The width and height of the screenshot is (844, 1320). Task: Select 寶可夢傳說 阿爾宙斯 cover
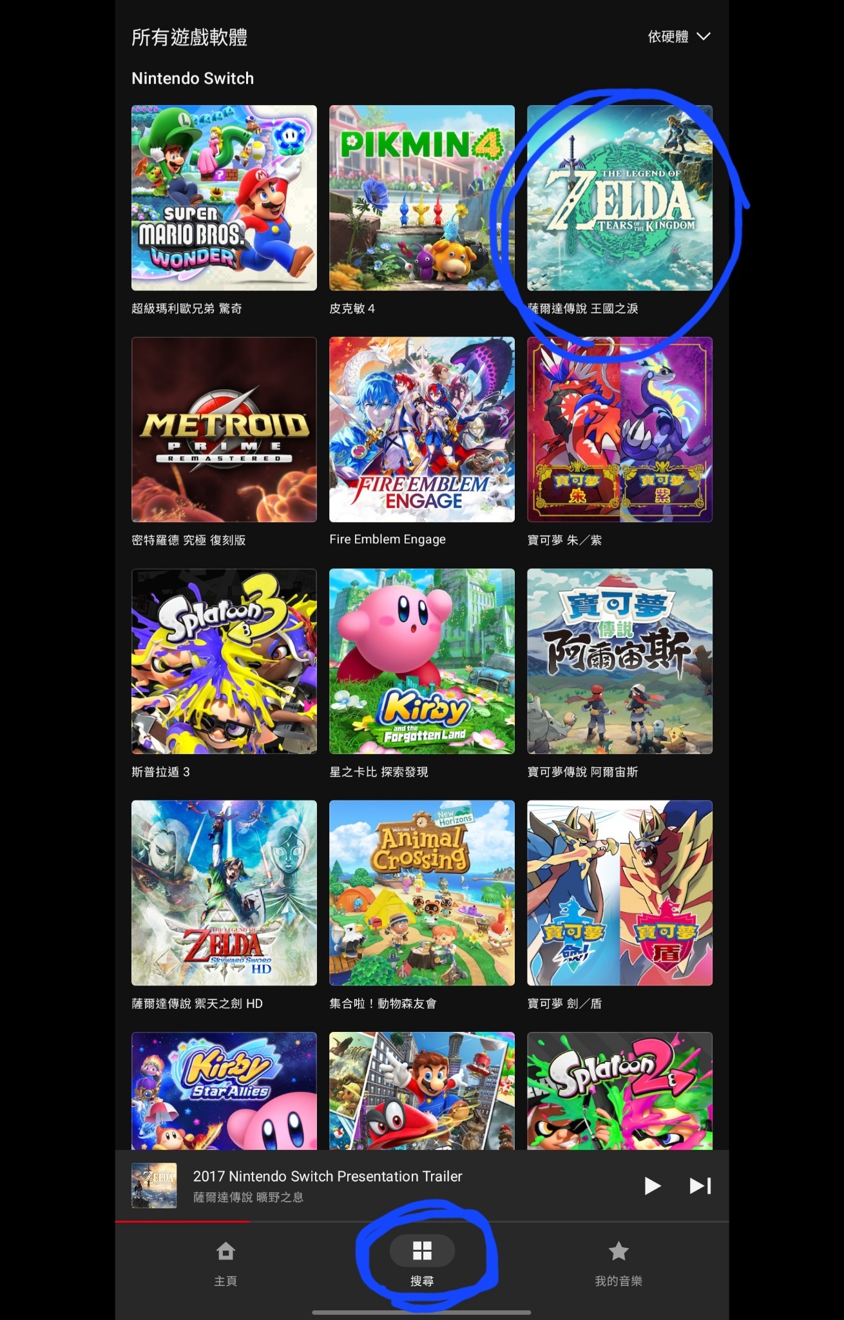[x=620, y=661]
